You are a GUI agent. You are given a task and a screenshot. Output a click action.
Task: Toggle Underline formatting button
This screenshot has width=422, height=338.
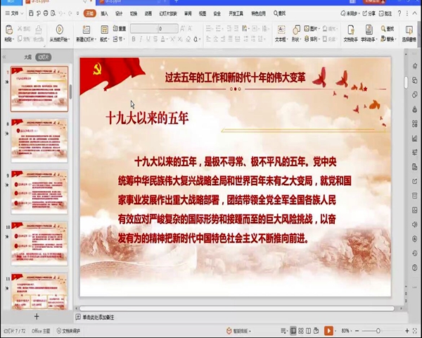148,39
